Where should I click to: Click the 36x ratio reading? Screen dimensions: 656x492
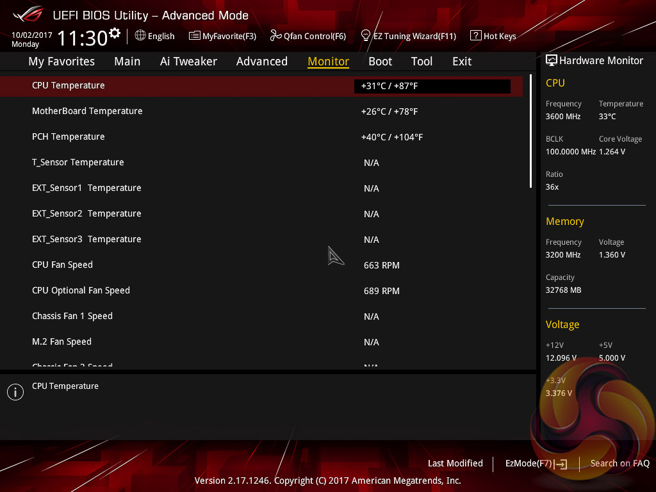[552, 186]
